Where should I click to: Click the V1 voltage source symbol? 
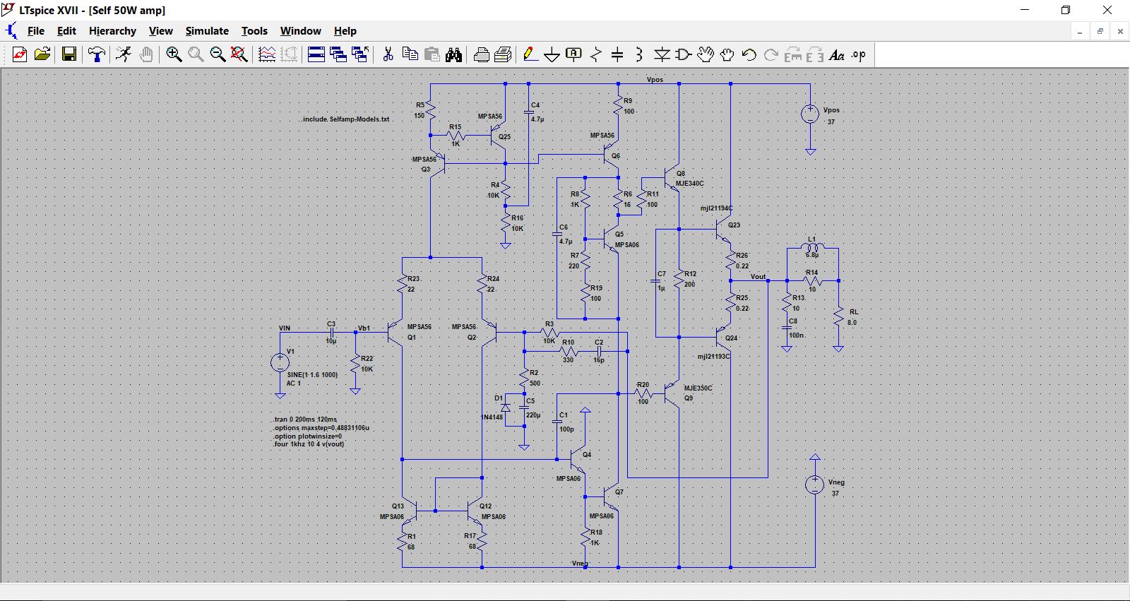280,363
